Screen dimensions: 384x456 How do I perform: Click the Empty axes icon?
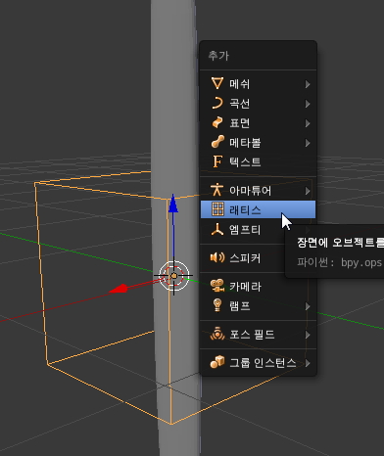(217, 229)
